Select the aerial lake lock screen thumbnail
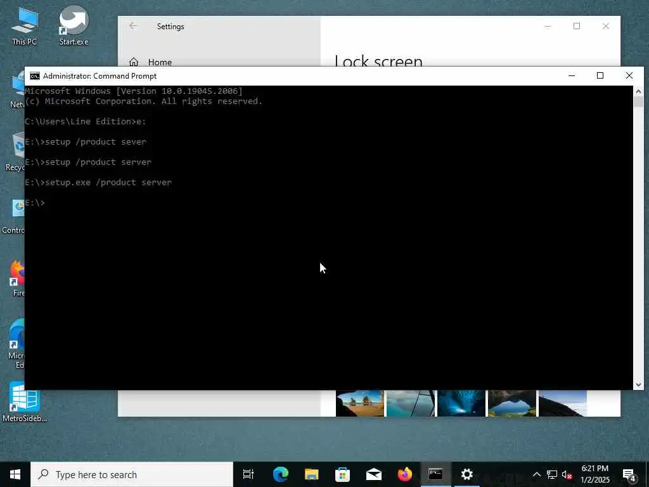 tap(411, 403)
